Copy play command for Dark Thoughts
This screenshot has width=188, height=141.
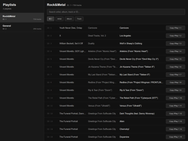pyautogui.click(x=175, y=113)
